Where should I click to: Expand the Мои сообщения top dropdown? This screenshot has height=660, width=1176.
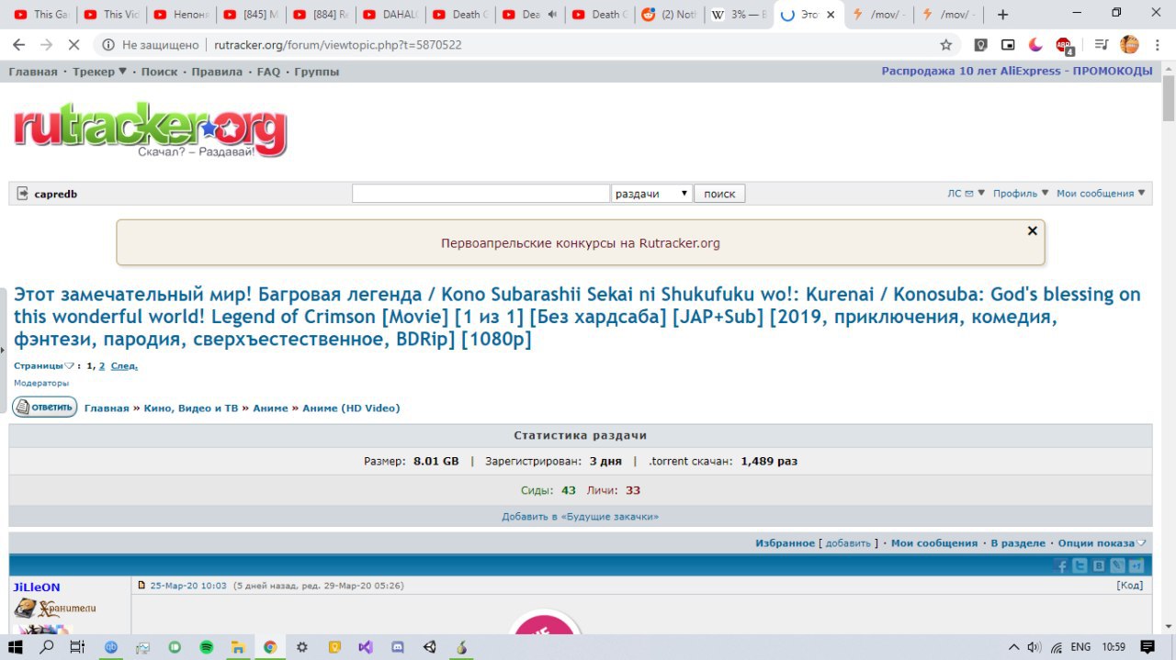click(1101, 194)
